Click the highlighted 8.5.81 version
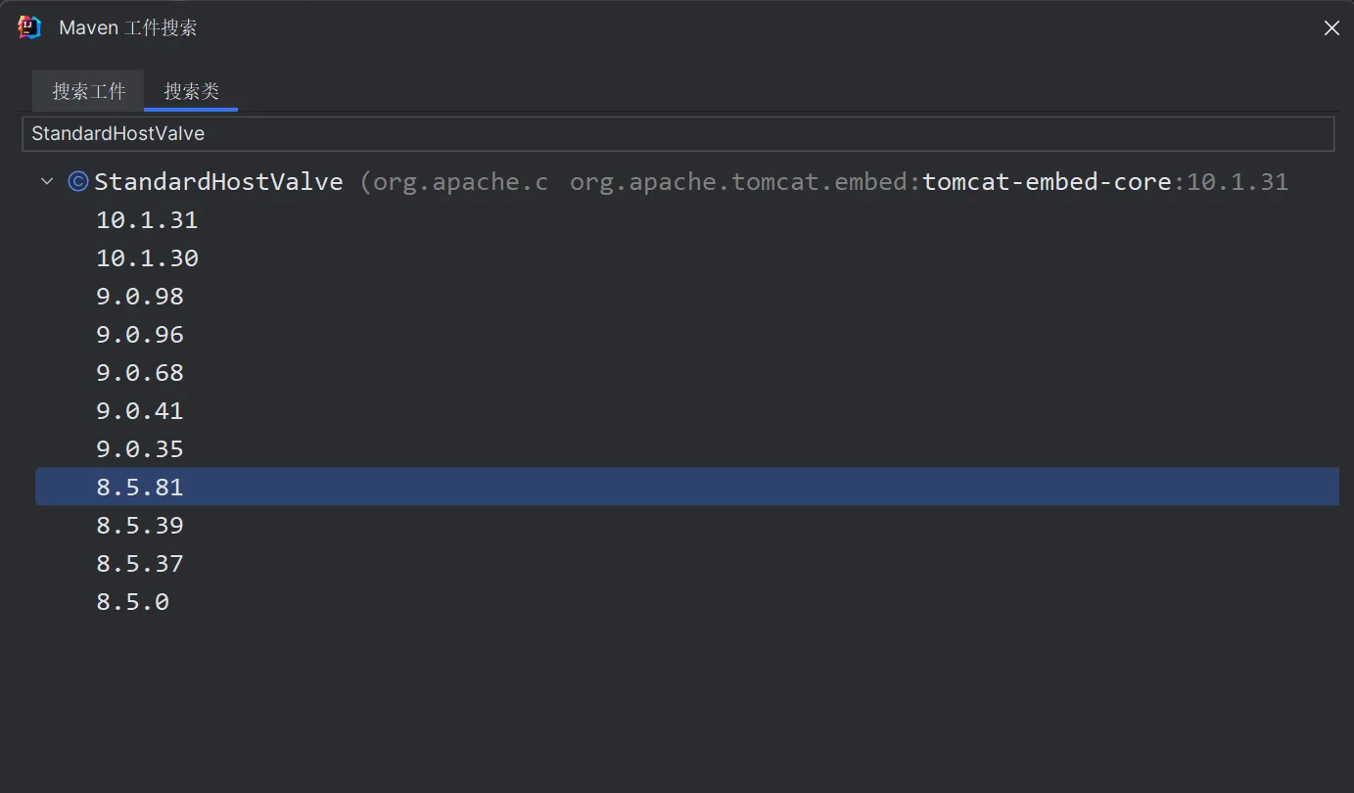Viewport: 1354px width, 793px height. point(140,488)
